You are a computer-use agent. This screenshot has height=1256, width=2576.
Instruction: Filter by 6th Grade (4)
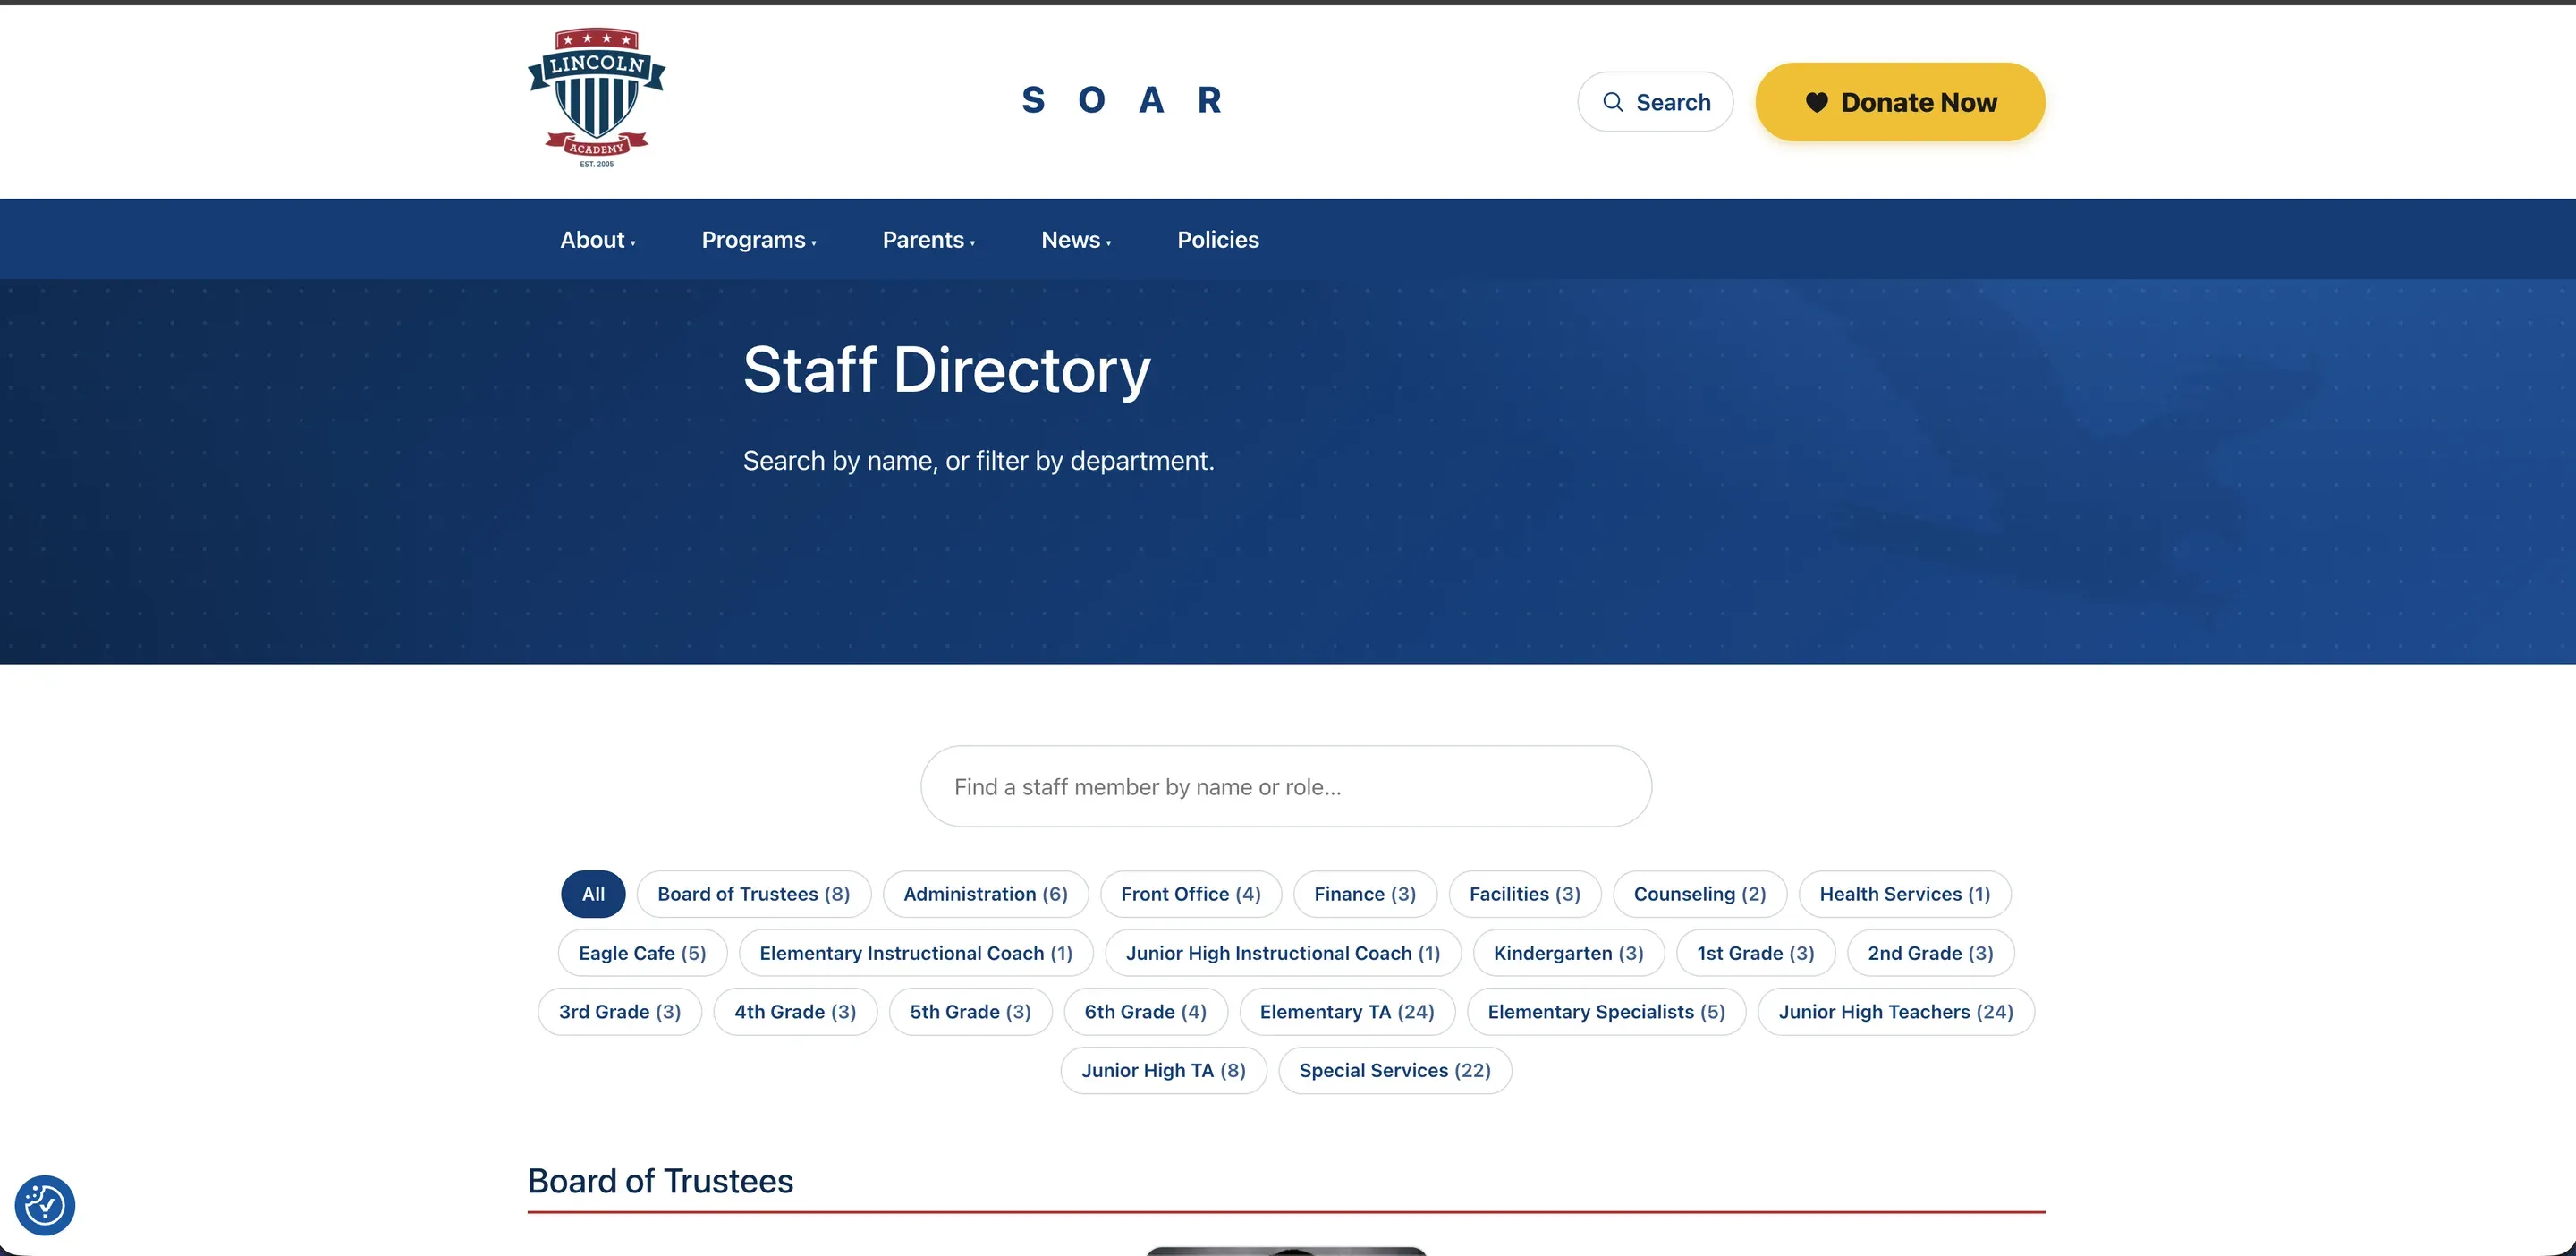coord(1146,1012)
